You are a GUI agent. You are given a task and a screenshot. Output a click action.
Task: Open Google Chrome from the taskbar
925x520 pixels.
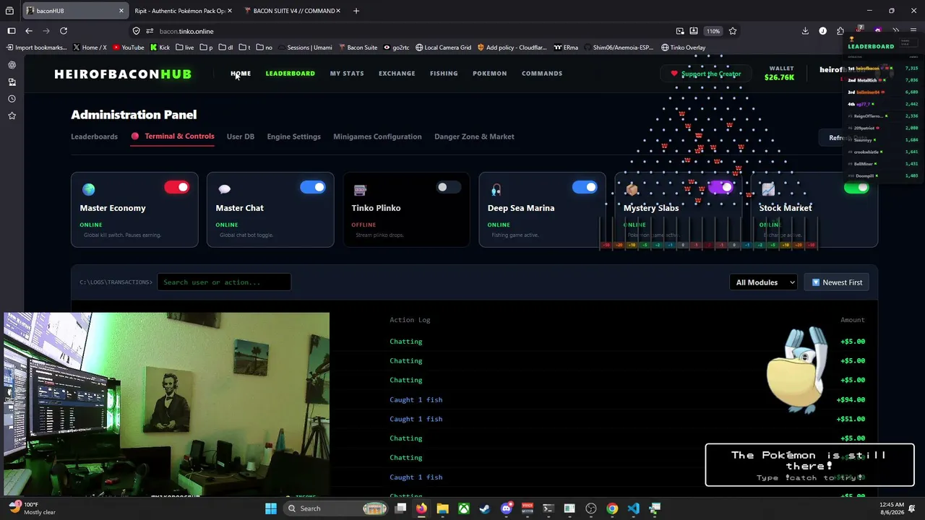coord(612,508)
